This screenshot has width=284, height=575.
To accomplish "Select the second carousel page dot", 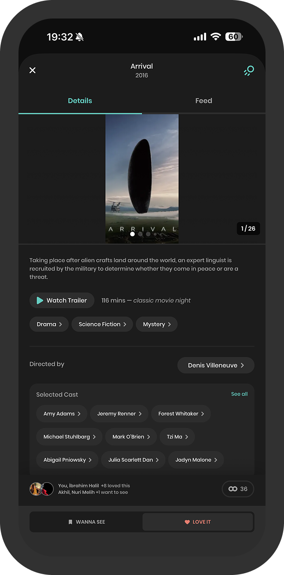I will pyautogui.click(x=140, y=234).
